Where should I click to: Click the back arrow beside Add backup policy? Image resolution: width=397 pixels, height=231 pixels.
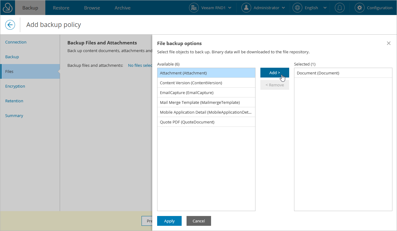tap(10, 25)
